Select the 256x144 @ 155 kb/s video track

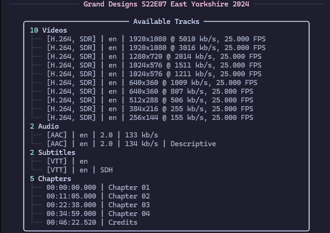pyautogui.click(x=150, y=118)
